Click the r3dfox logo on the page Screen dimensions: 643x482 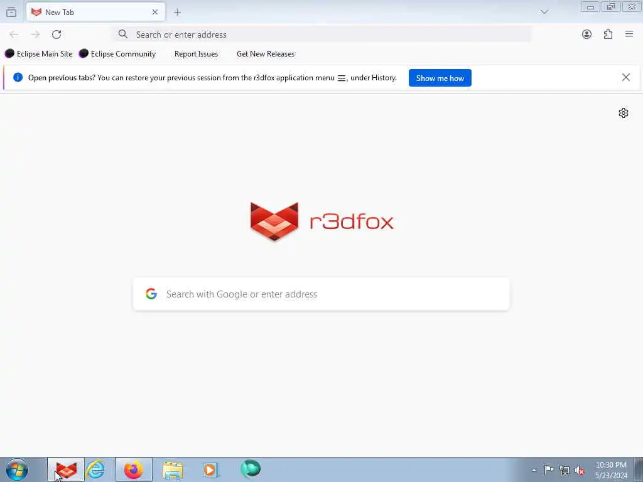(322, 222)
